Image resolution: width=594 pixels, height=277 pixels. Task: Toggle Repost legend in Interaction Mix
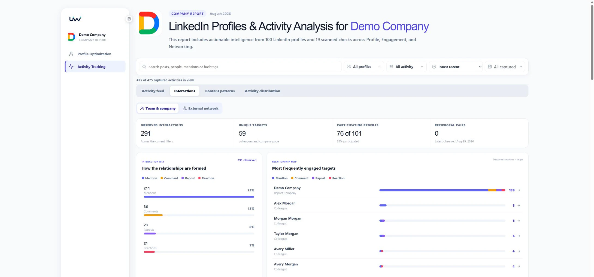point(188,178)
